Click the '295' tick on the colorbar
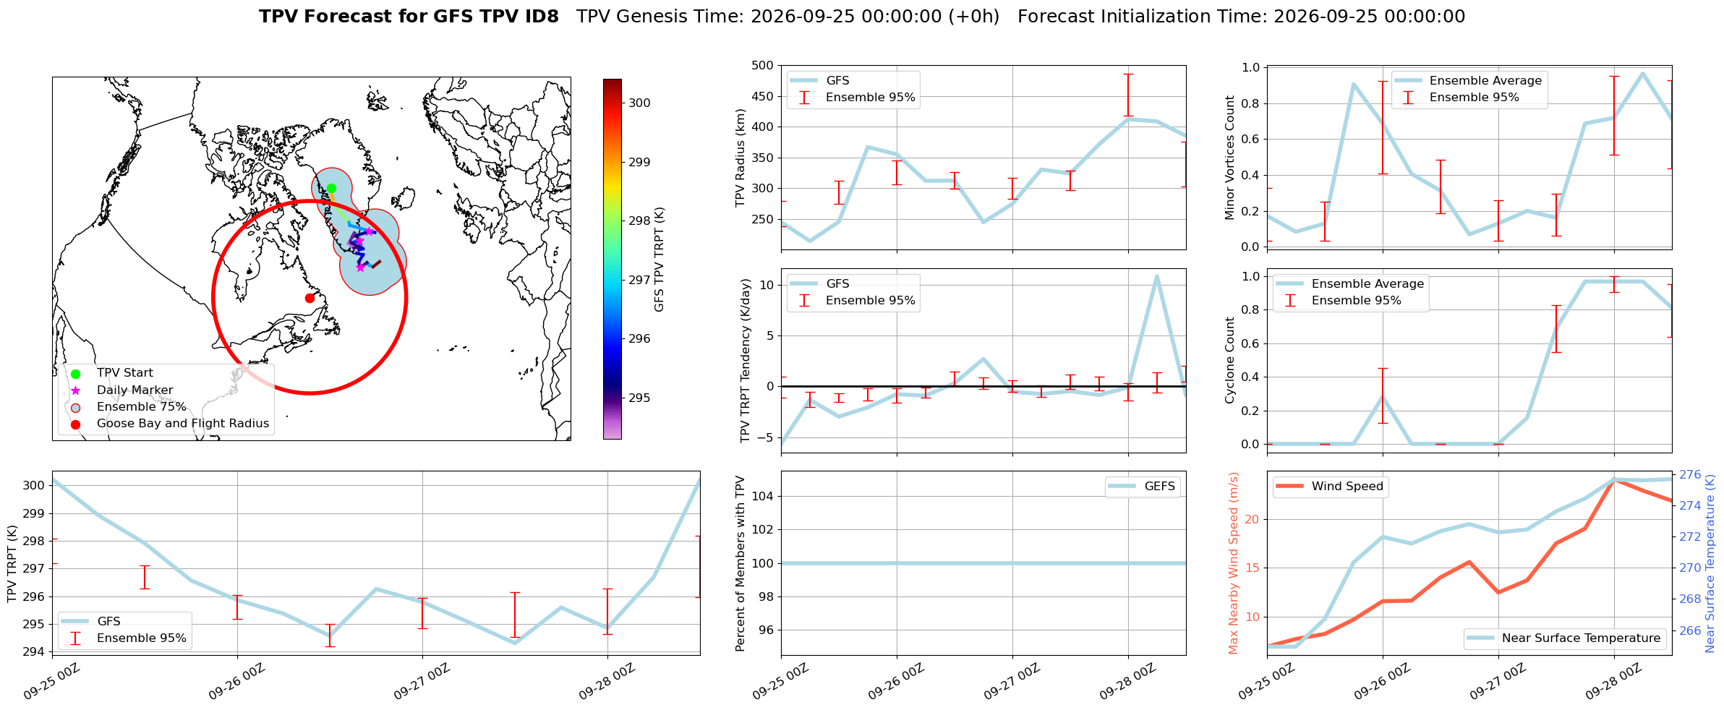The height and width of the screenshot is (710, 1724). [639, 398]
